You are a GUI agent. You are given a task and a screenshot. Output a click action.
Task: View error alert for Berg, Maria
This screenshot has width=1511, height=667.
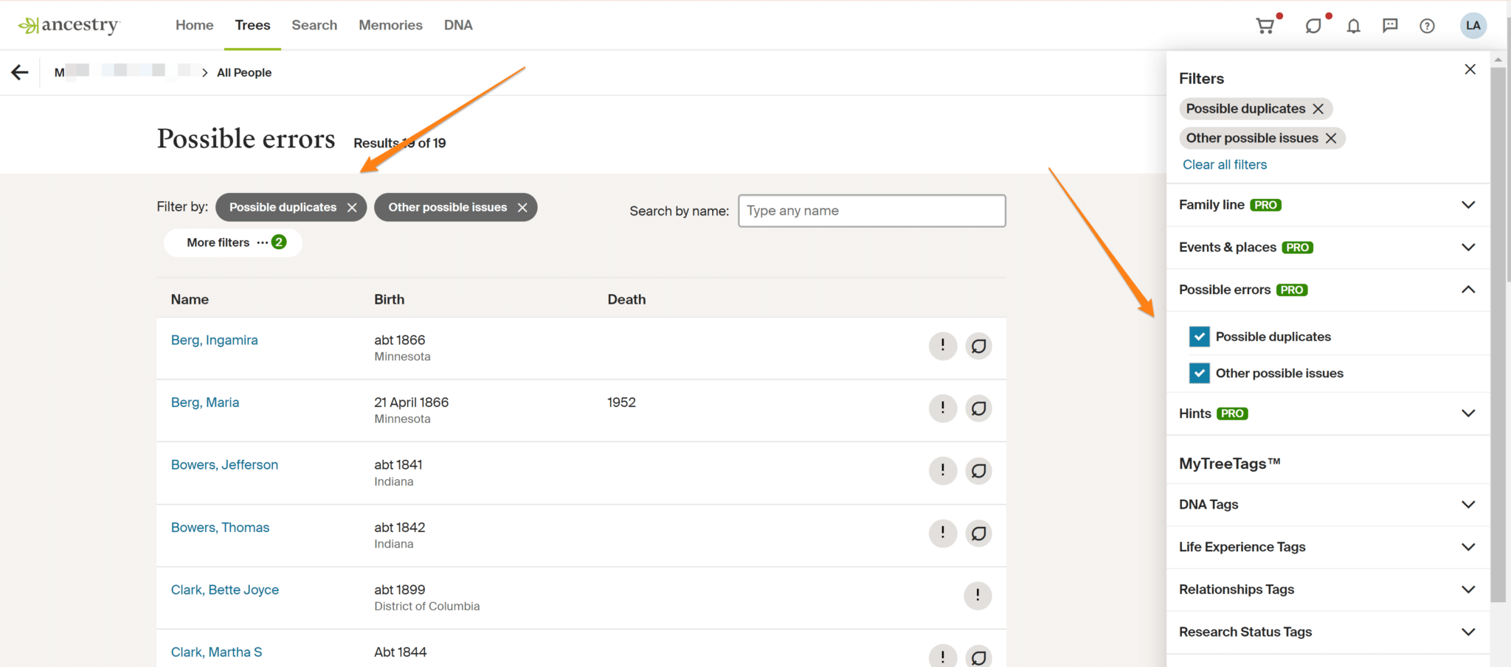point(943,408)
